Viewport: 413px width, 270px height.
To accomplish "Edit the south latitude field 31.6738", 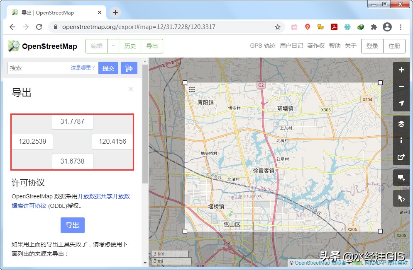I will coord(73,161).
